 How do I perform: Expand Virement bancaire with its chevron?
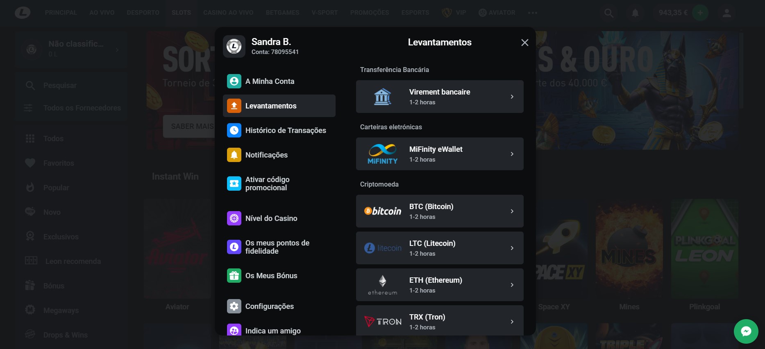tap(512, 97)
